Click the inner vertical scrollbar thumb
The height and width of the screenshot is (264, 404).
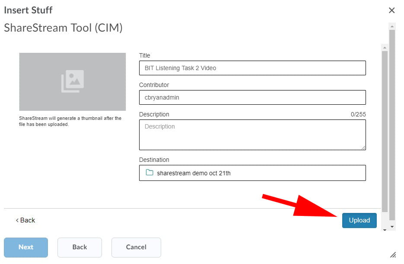click(x=385, y=132)
